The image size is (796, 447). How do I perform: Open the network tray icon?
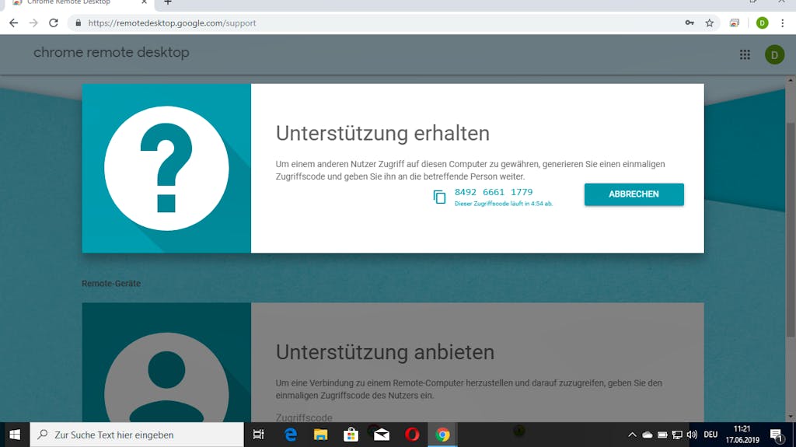pyautogui.click(x=677, y=435)
